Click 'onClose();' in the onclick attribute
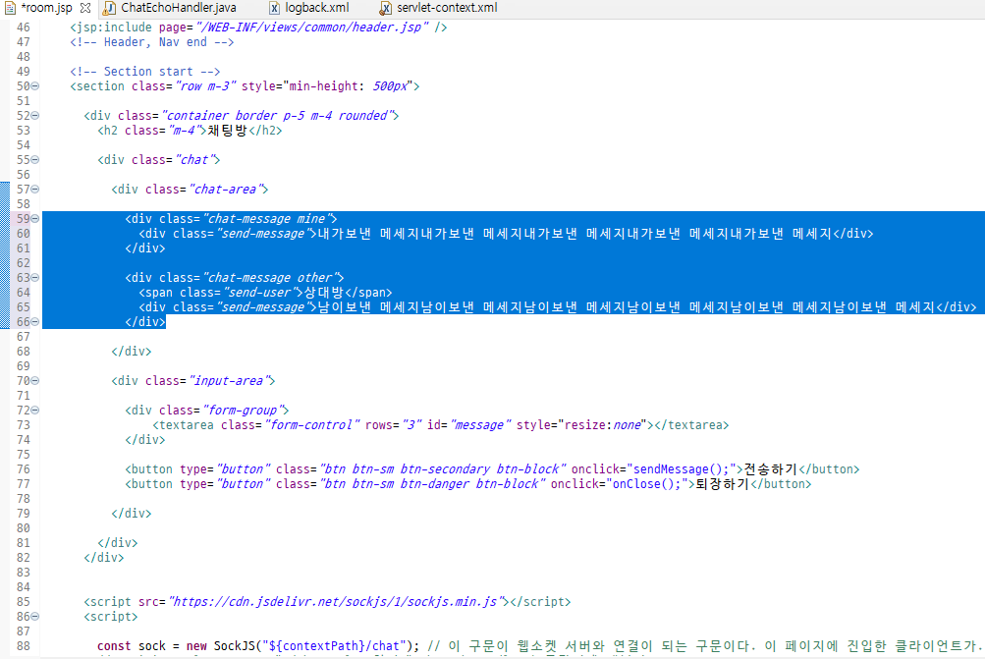The width and height of the screenshot is (985, 659). pos(646,484)
